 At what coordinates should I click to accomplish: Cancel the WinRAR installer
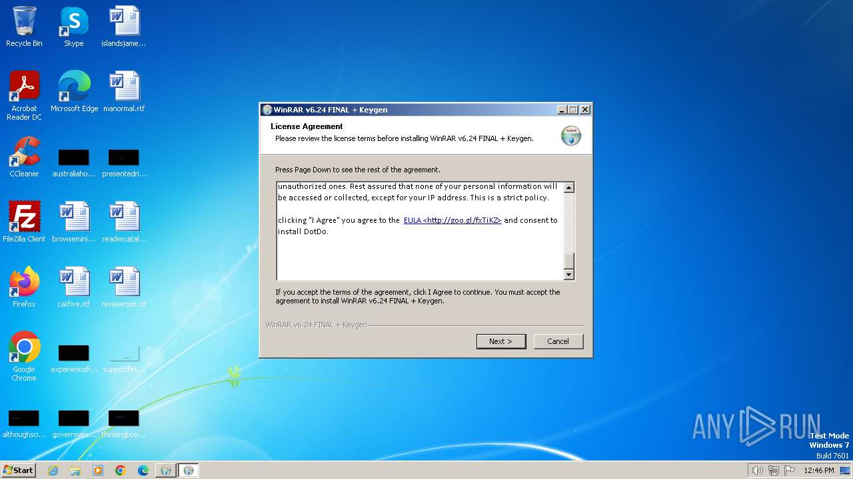[x=558, y=341]
